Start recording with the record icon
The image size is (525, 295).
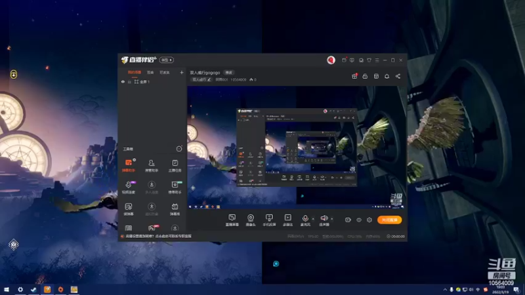click(348, 220)
